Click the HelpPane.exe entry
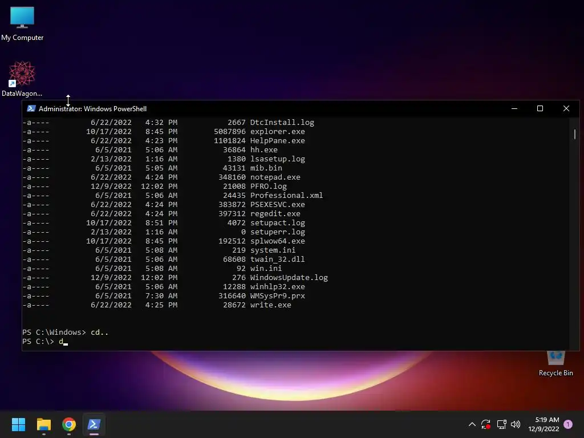 click(x=278, y=141)
